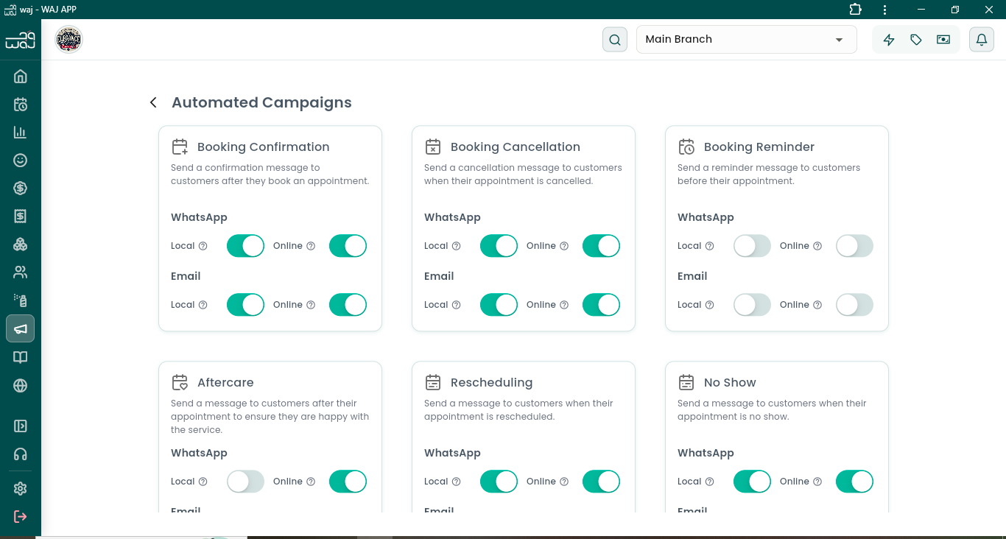Click the price tag icon in header
The image size is (1006, 539).
(916, 40)
